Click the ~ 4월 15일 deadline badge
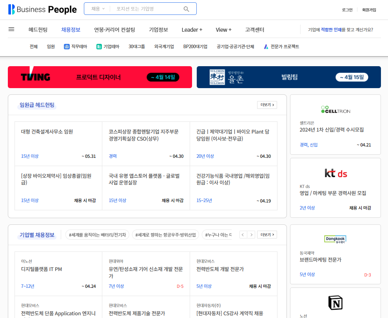The width and height of the screenshot is (388, 318). (352, 77)
